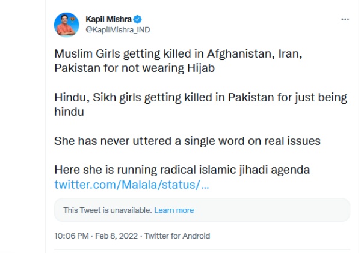Follow the twitter.com/Malala/status link
361x253 pixels.
tap(132, 183)
